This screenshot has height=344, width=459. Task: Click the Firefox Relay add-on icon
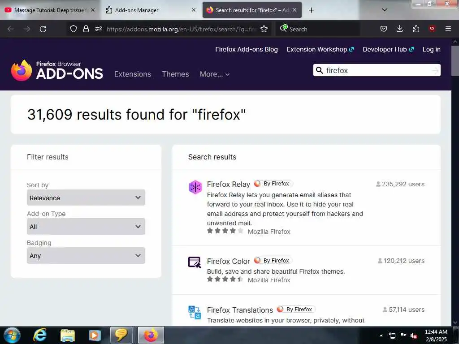(x=195, y=187)
